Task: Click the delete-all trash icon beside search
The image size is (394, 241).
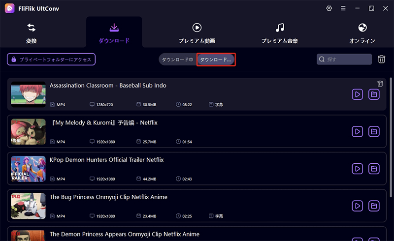Action: coord(381,59)
